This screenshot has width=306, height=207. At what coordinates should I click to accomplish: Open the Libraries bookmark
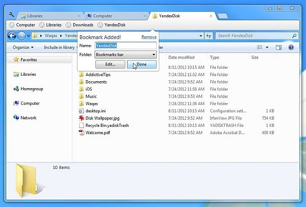point(51,25)
